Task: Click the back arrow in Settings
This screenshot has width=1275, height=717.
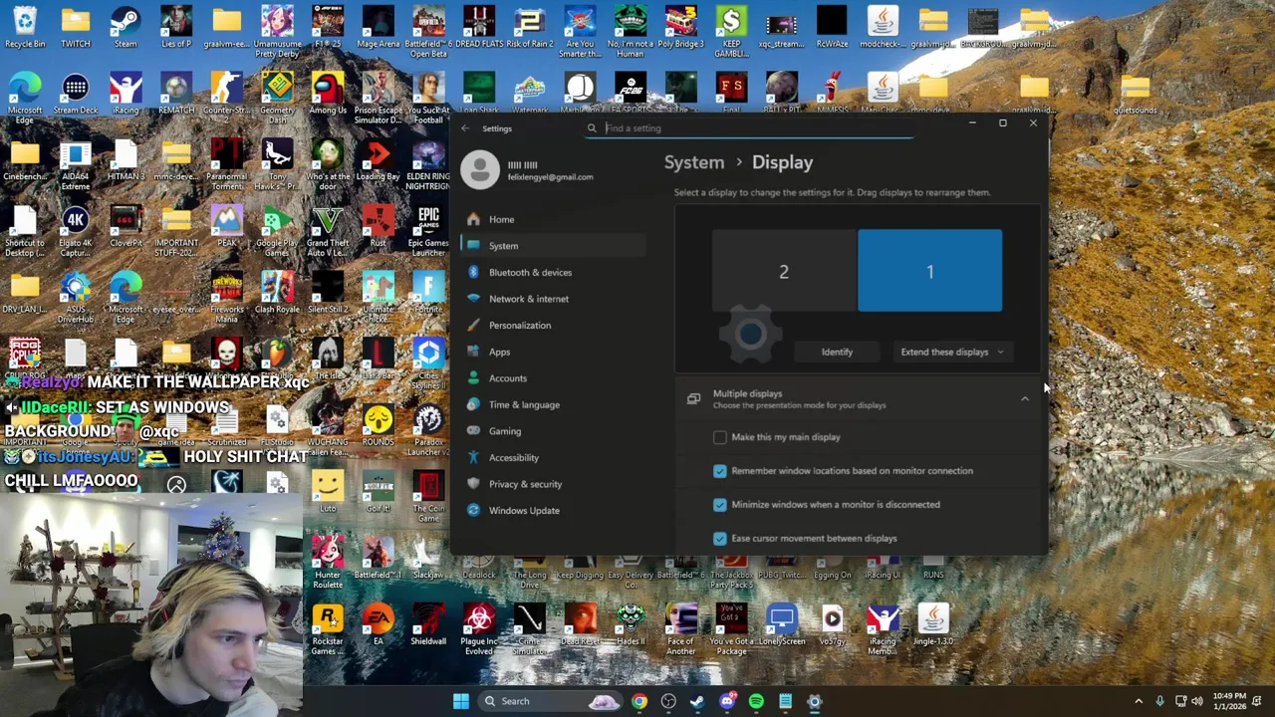Action: point(465,128)
